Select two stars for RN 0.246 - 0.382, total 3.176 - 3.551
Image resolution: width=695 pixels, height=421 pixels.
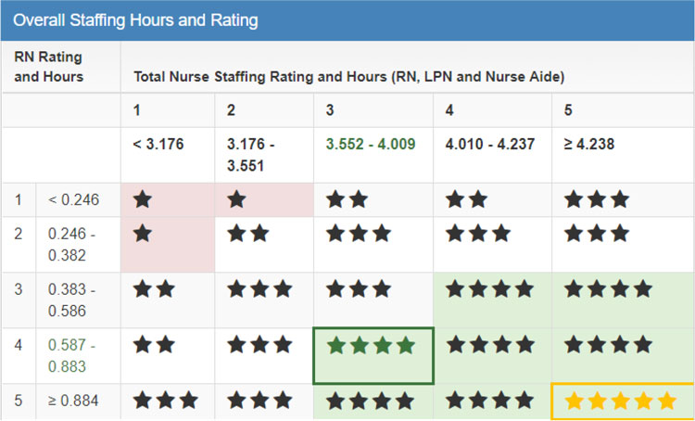coord(248,234)
